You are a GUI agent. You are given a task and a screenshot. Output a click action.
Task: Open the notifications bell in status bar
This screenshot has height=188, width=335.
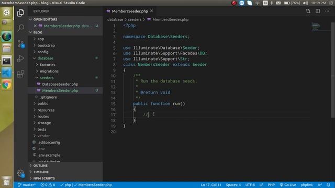click(x=328, y=185)
